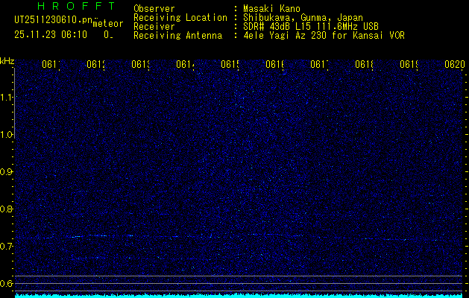Click the HROFFT title text
The height and width of the screenshot is (298, 469).
(x=72, y=7)
